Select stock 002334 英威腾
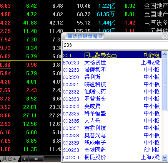The width and height of the screenshot is (168, 163). [x=112, y=106]
